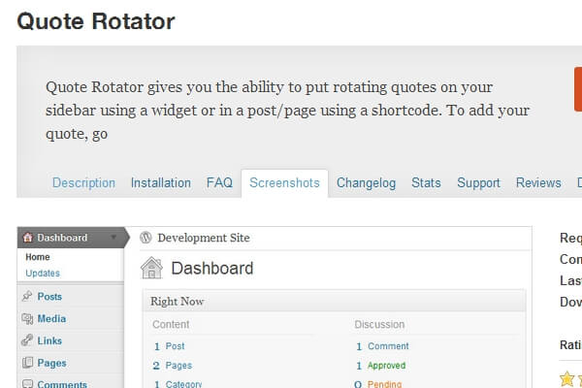The width and height of the screenshot is (582, 388).
Task: Click the Pages icon in sidebar
Action: coord(27,364)
